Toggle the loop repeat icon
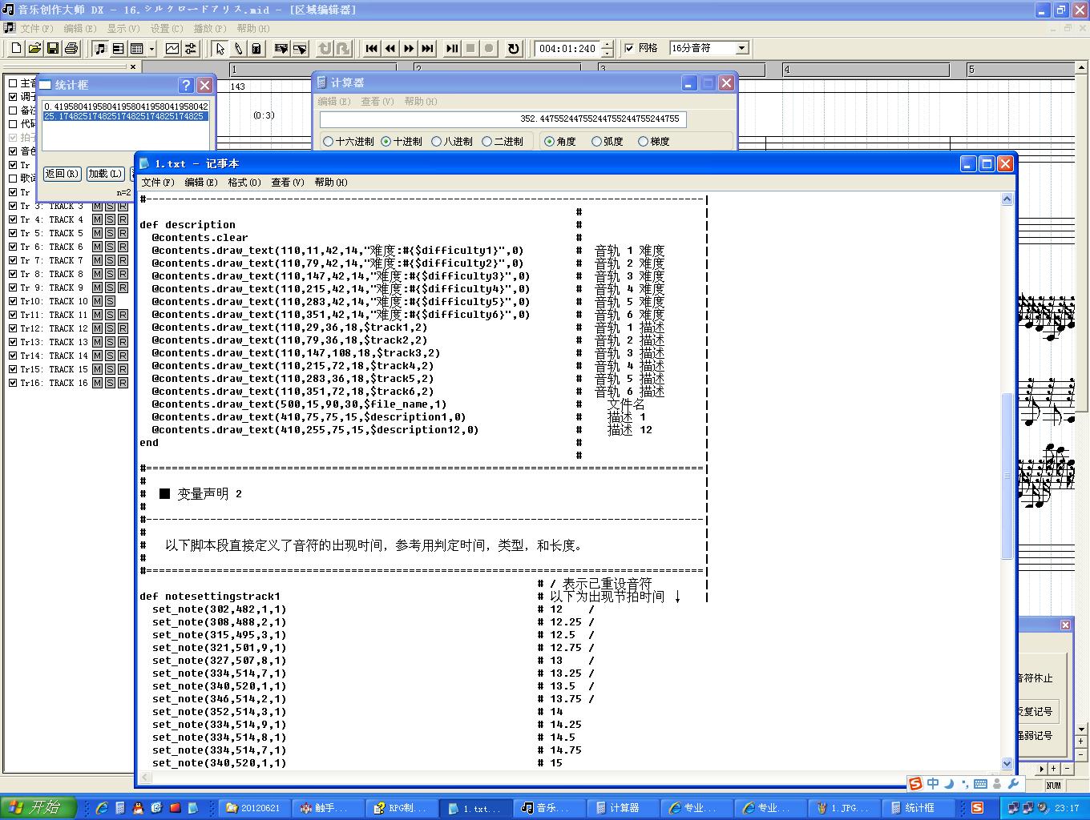1090x820 pixels. [x=514, y=49]
